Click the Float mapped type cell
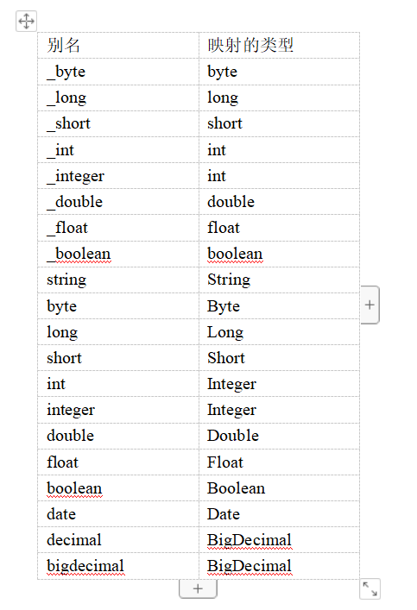This screenshot has height=610, width=417. tap(279, 462)
